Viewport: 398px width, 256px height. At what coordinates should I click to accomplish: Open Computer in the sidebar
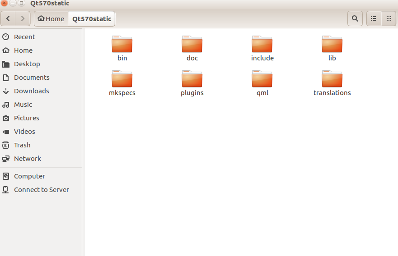[x=41, y=176]
